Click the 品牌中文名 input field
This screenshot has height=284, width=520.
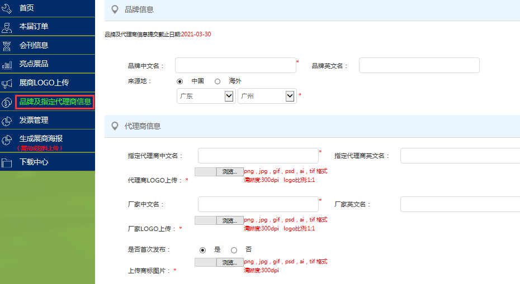click(235, 65)
